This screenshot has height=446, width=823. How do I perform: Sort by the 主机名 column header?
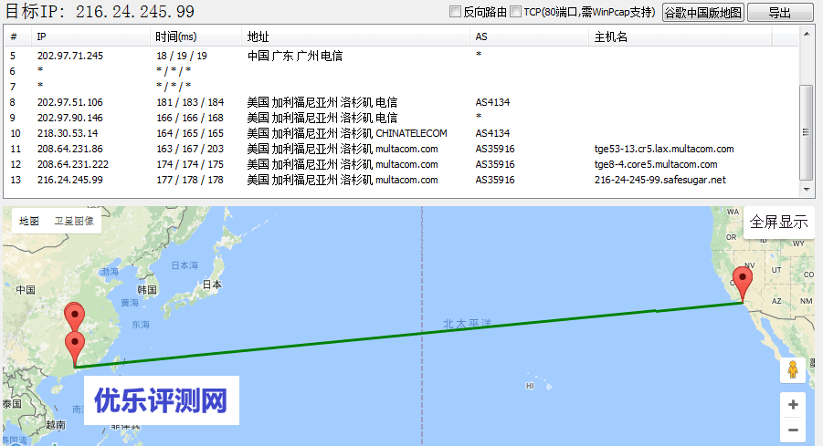(x=681, y=36)
